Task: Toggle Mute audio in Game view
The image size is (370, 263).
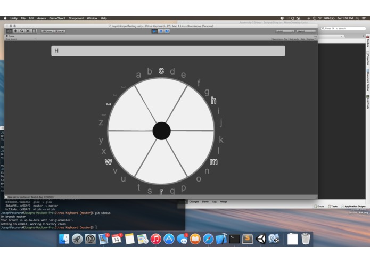Action: (294, 39)
